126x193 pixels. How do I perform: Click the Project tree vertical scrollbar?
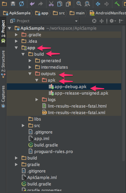124,94
